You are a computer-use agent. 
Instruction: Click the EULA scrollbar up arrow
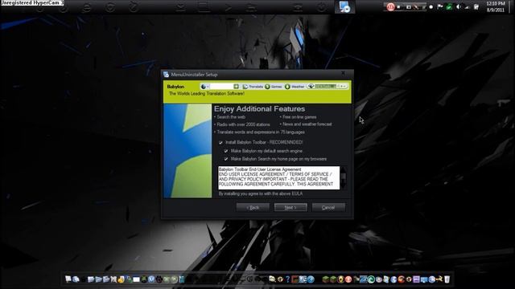pyautogui.click(x=344, y=169)
